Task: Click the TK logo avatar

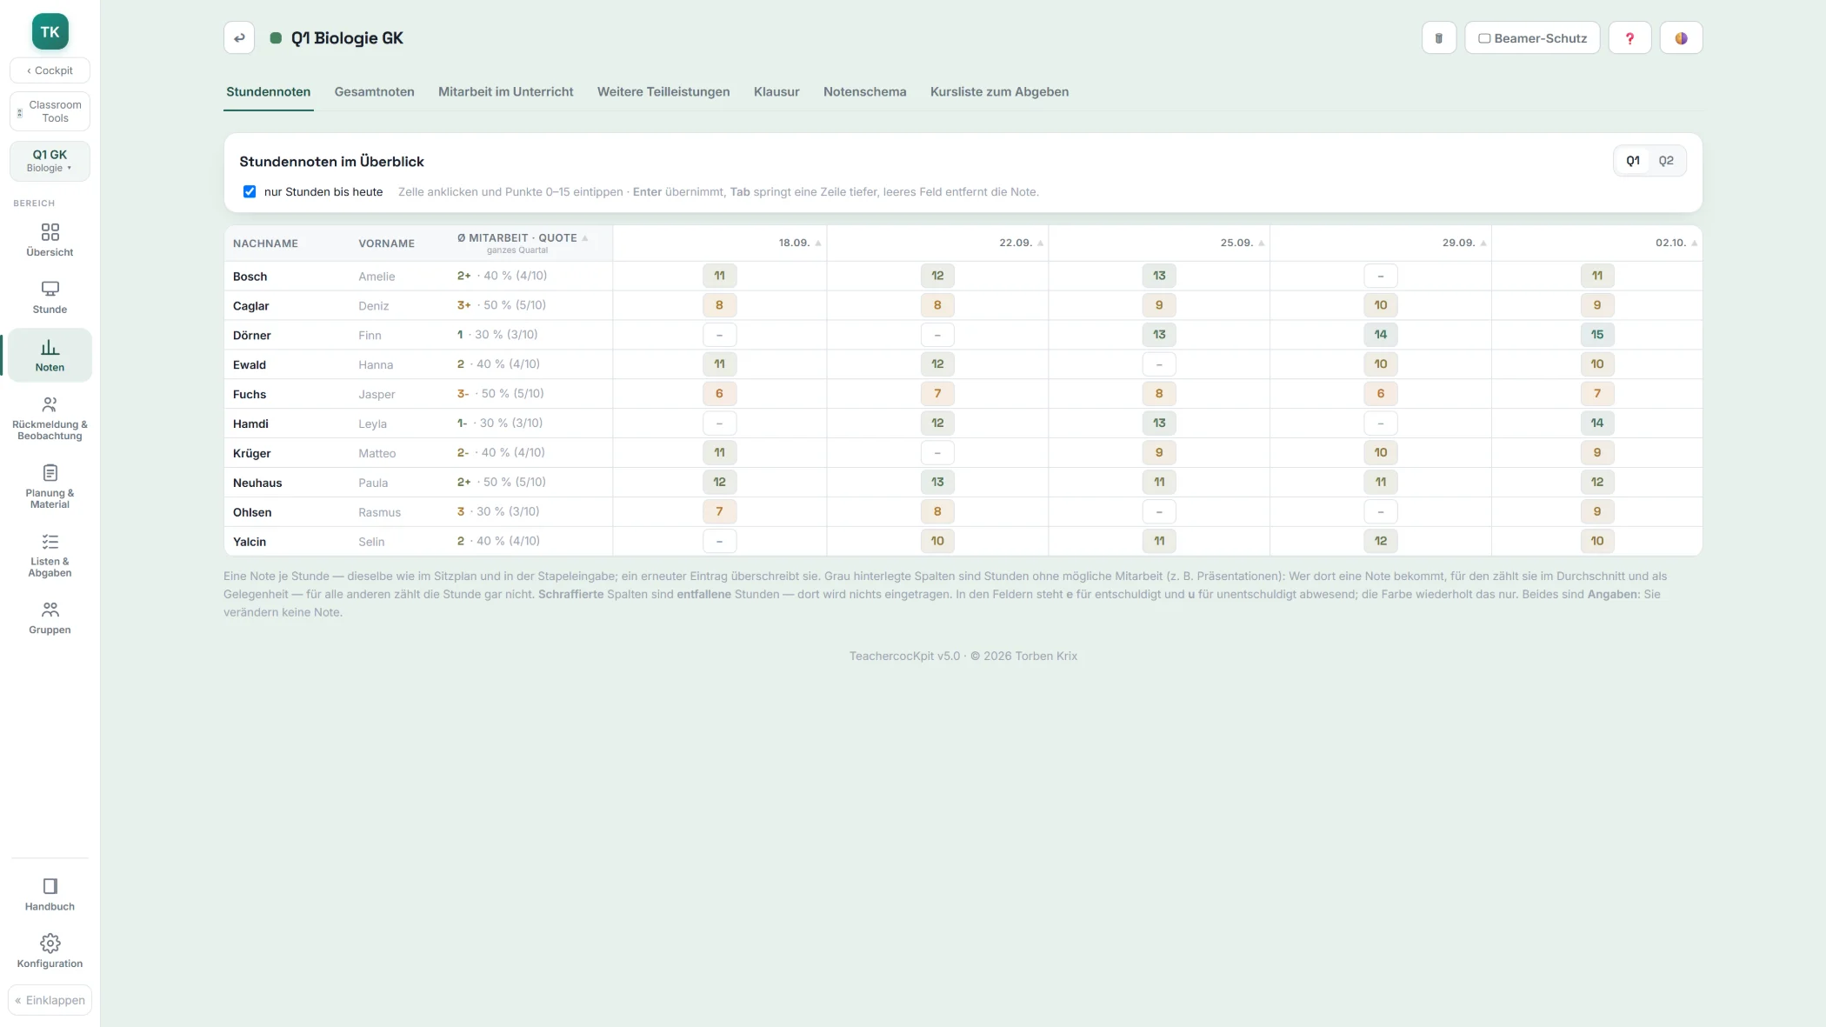Action: pos(50,32)
